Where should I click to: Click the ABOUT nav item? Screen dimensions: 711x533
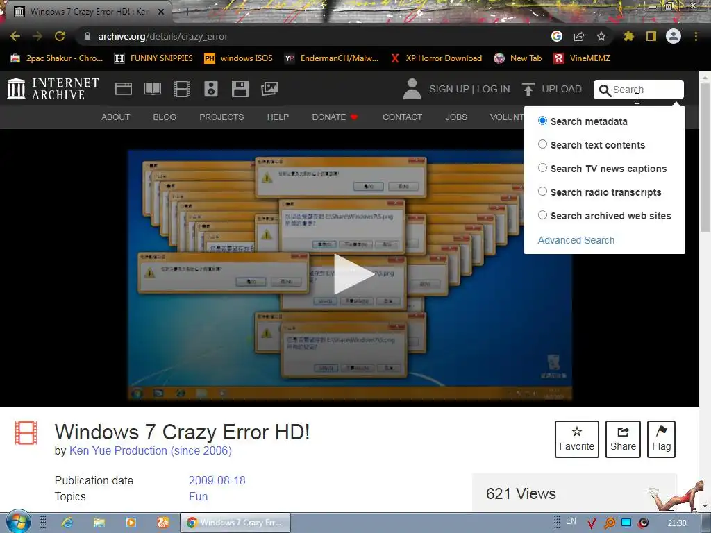click(x=116, y=117)
